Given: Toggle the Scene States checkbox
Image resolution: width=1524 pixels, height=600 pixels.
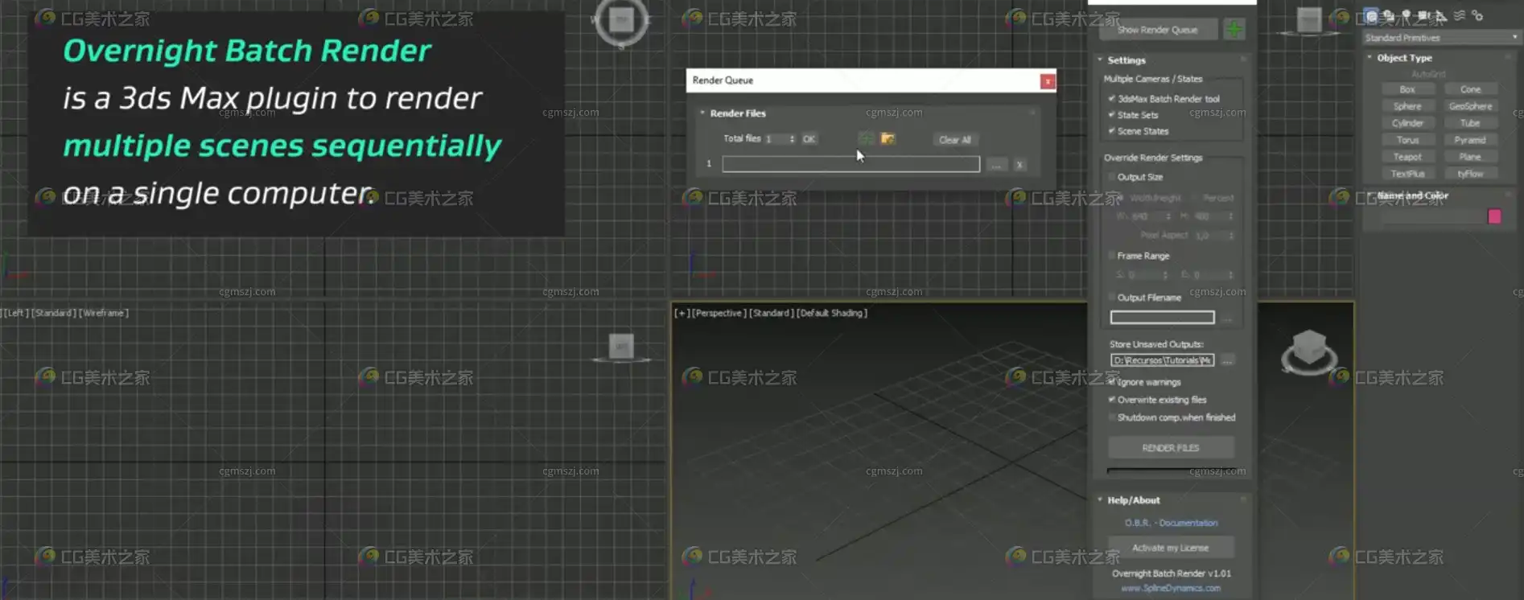Looking at the screenshot, I should pyautogui.click(x=1112, y=131).
